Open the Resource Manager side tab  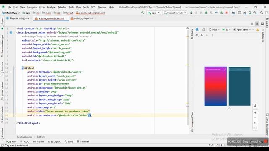tap(2, 46)
